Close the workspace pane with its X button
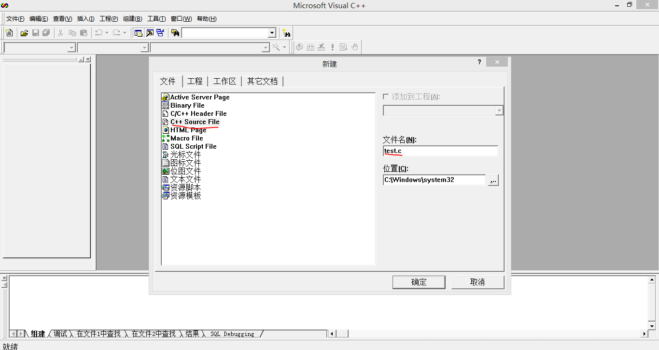This screenshot has height=350, width=659. tap(88, 59)
